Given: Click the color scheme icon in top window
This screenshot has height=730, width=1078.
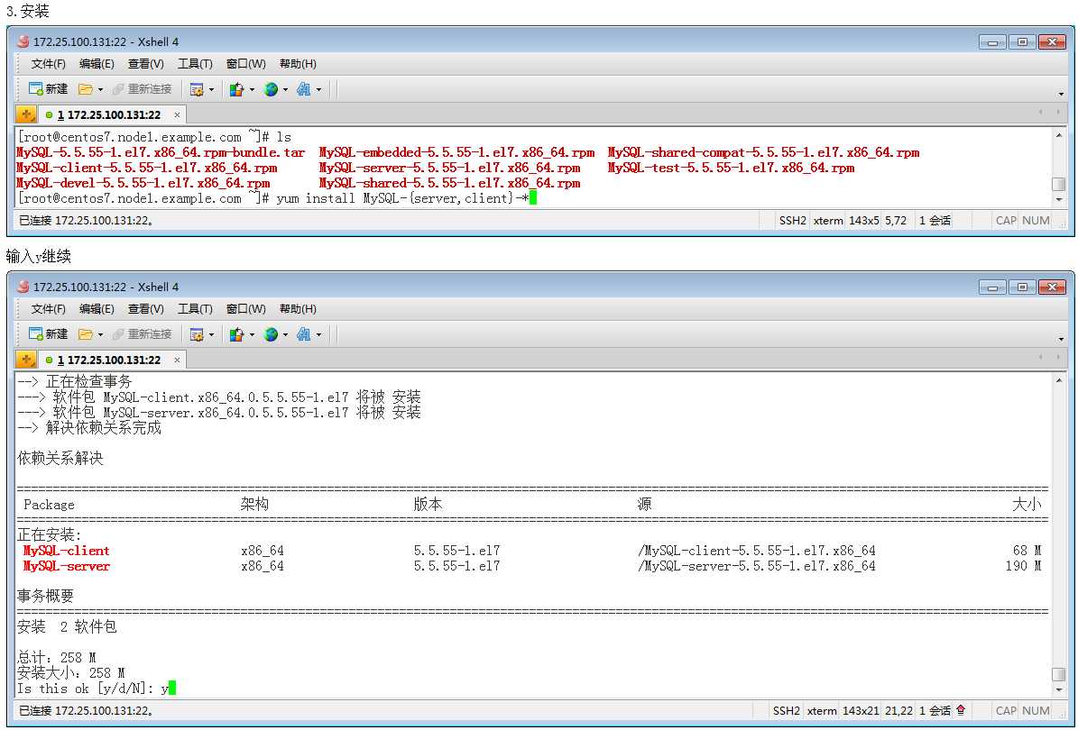Looking at the screenshot, I should coord(237,89).
